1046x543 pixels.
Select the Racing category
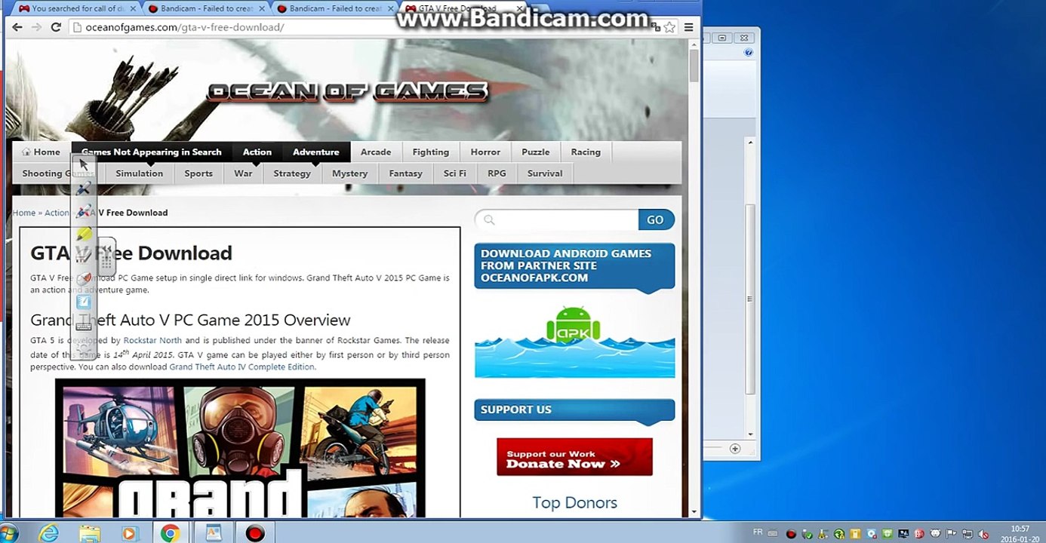tap(586, 152)
